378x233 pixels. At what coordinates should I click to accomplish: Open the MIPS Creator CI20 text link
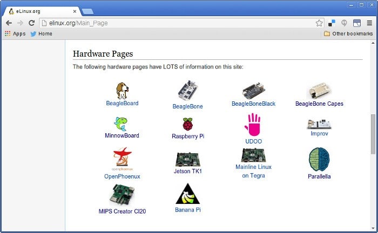122,211
